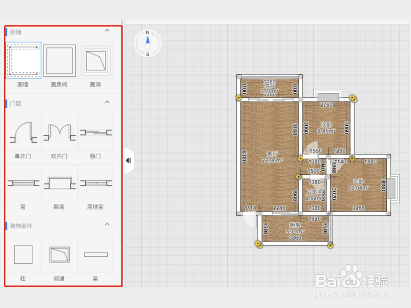
Task: Click the 6380 wall dimension in 客厅
Action: (x=244, y=156)
